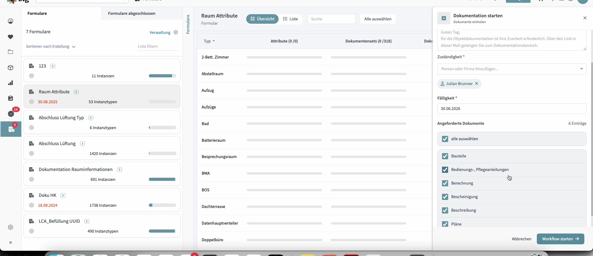Expand sidebar with double chevron

(x=11, y=242)
